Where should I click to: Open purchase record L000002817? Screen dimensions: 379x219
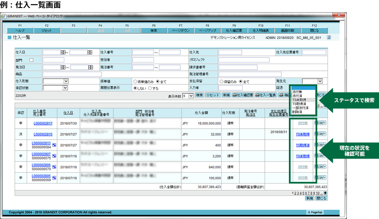point(43,124)
